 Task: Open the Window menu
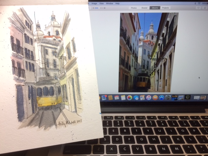(x=110, y=3)
